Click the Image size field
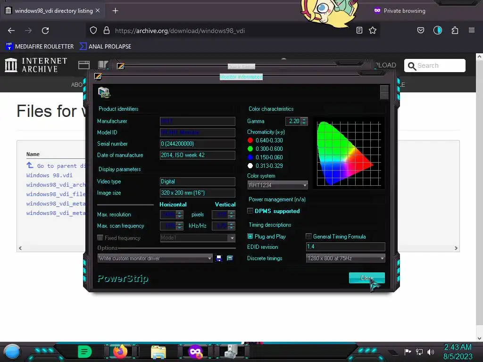 click(198, 193)
